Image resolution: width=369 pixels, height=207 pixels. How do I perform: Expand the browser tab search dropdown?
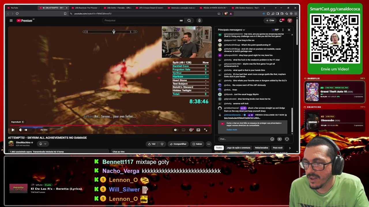coord(276,8)
